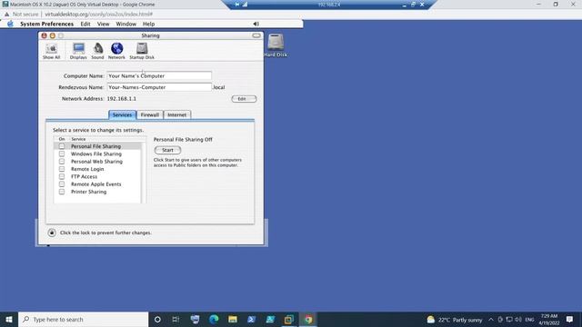
Task: Open the Window menu
Action: point(126,24)
